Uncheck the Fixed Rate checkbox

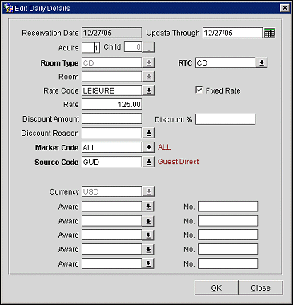pyautogui.click(x=199, y=90)
